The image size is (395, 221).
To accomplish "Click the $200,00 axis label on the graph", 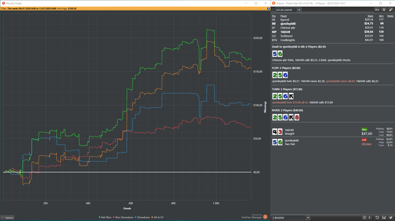I will coord(258,38).
